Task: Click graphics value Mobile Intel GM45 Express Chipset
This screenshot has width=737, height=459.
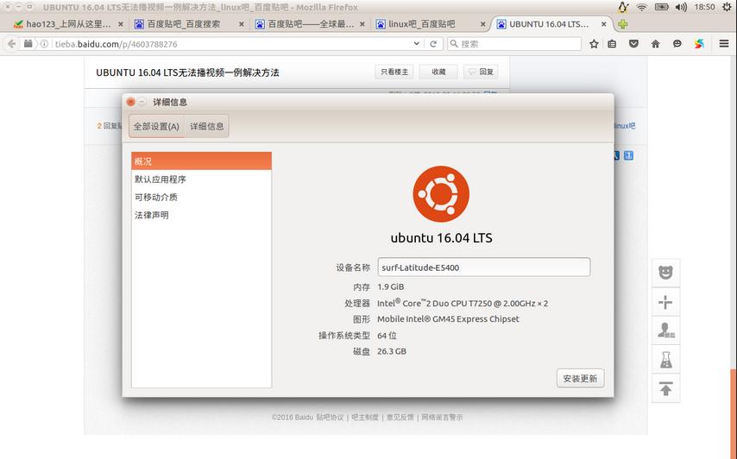Action: [448, 319]
